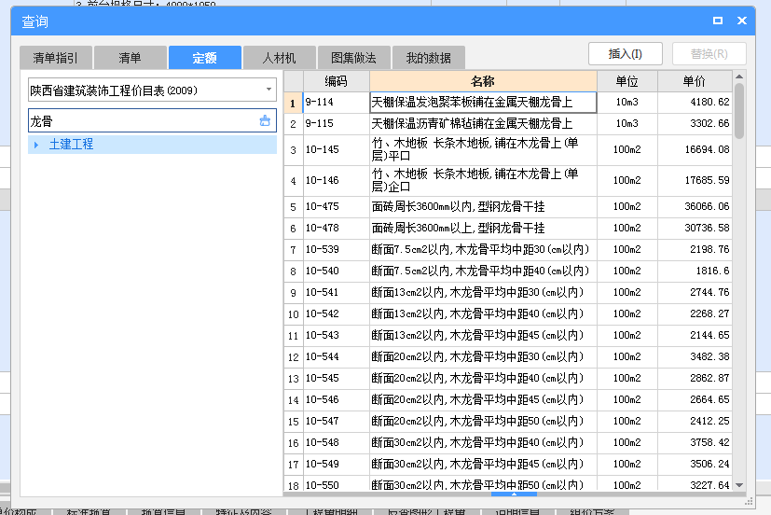The height and width of the screenshot is (515, 771).
Task: Click the price cell 1816.6
Action: [x=695, y=271]
